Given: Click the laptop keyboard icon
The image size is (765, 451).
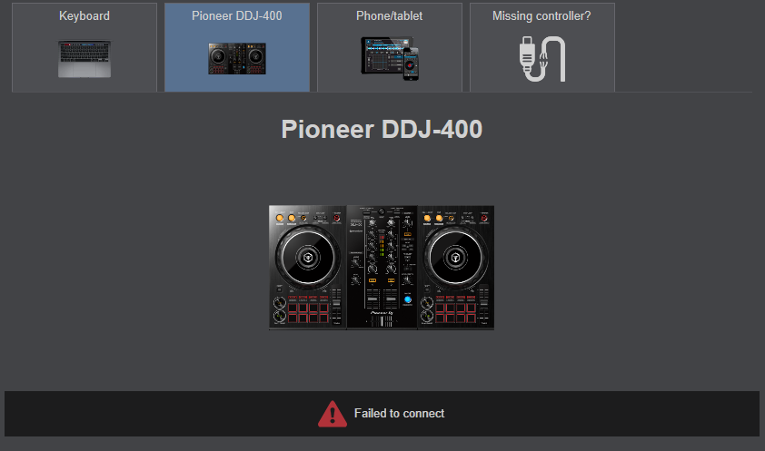Looking at the screenshot, I should pyautogui.click(x=84, y=59).
